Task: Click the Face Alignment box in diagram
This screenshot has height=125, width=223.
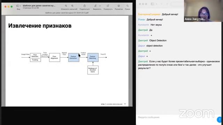Action: point(55,57)
